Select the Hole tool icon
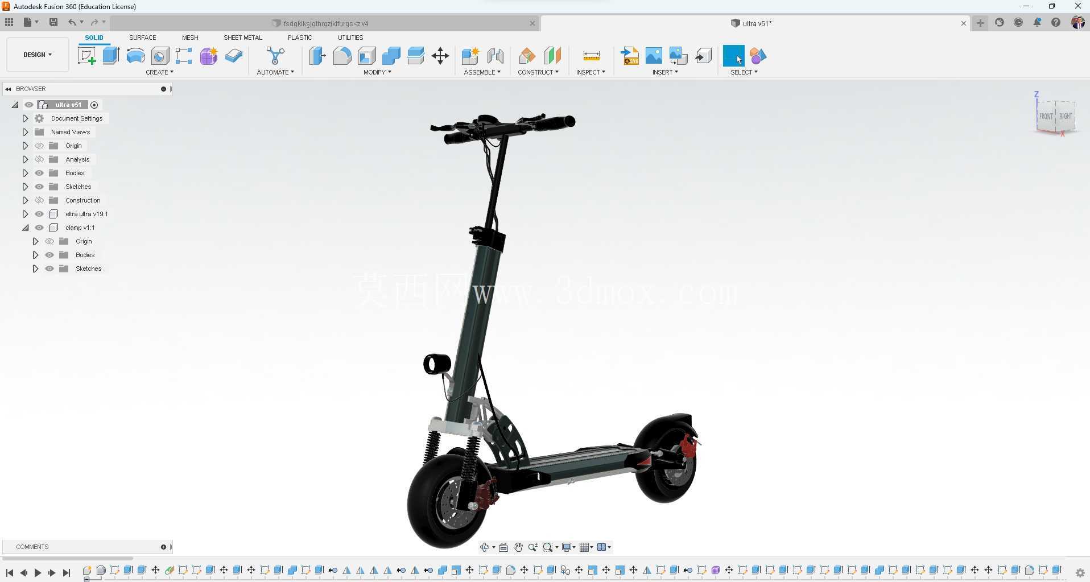Screen dimensions: 1090x582 (160, 56)
